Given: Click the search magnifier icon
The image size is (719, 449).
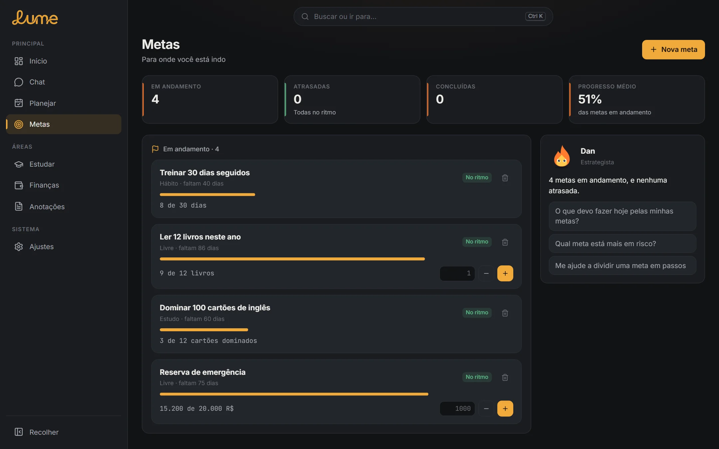Looking at the screenshot, I should tap(305, 16).
